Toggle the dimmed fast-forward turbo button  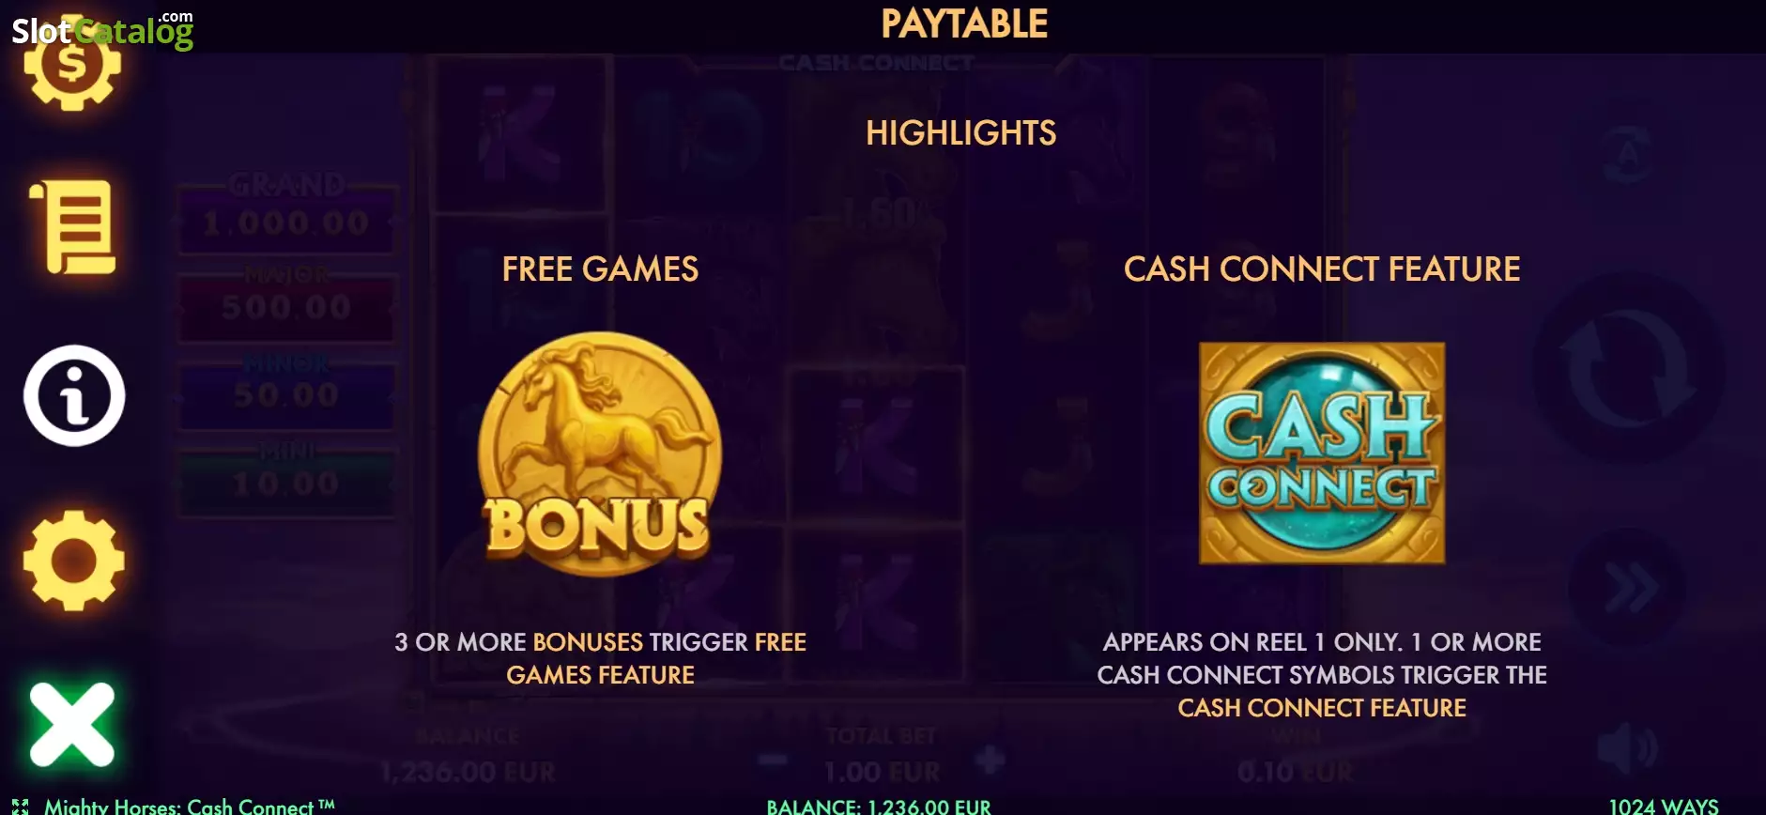pos(1629,588)
